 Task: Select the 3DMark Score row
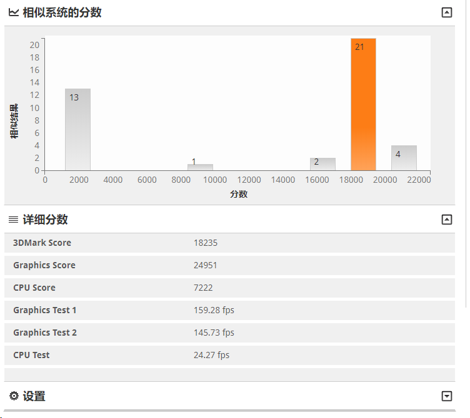coord(229,243)
